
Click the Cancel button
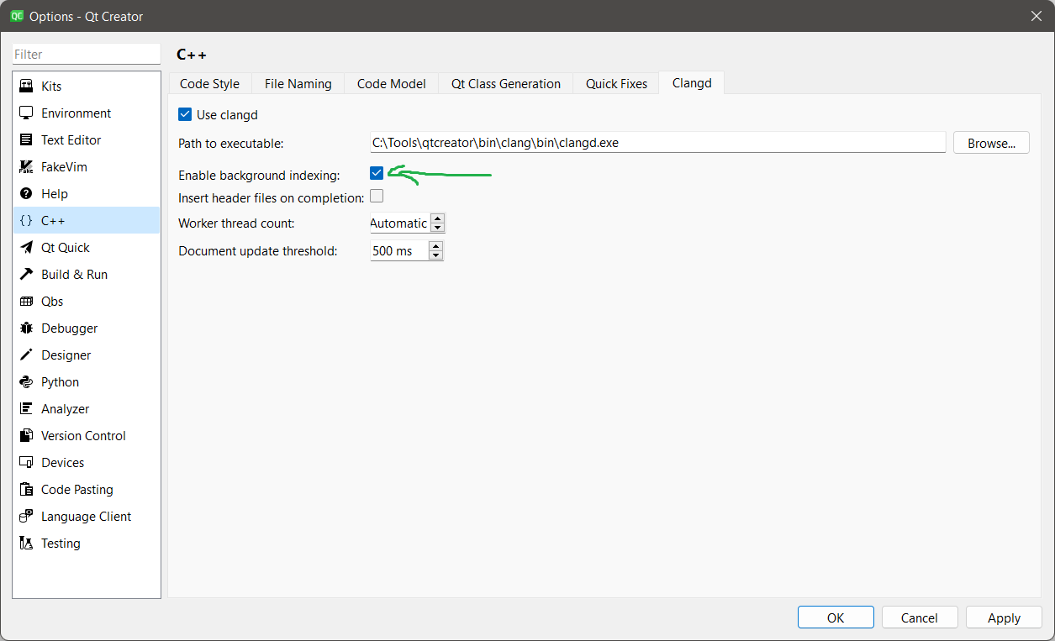tap(920, 617)
